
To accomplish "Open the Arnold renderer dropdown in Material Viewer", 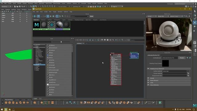I will 152,16.
